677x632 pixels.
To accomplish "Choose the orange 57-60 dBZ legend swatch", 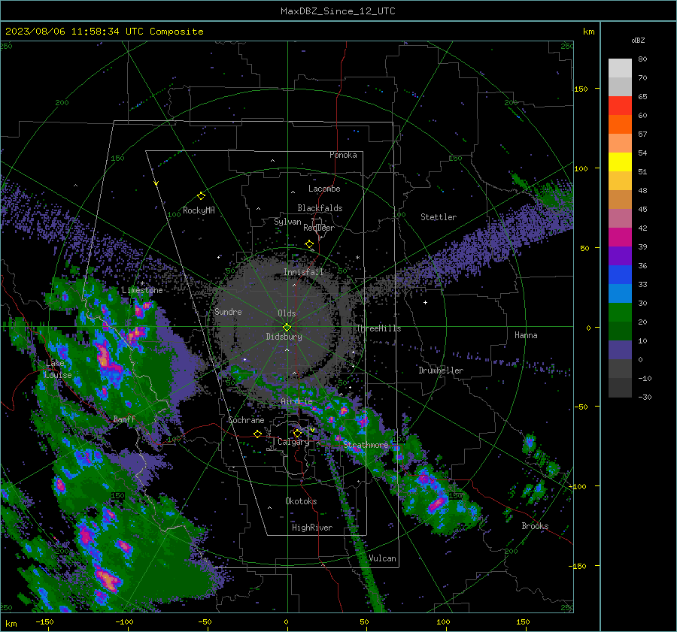I will [x=620, y=124].
